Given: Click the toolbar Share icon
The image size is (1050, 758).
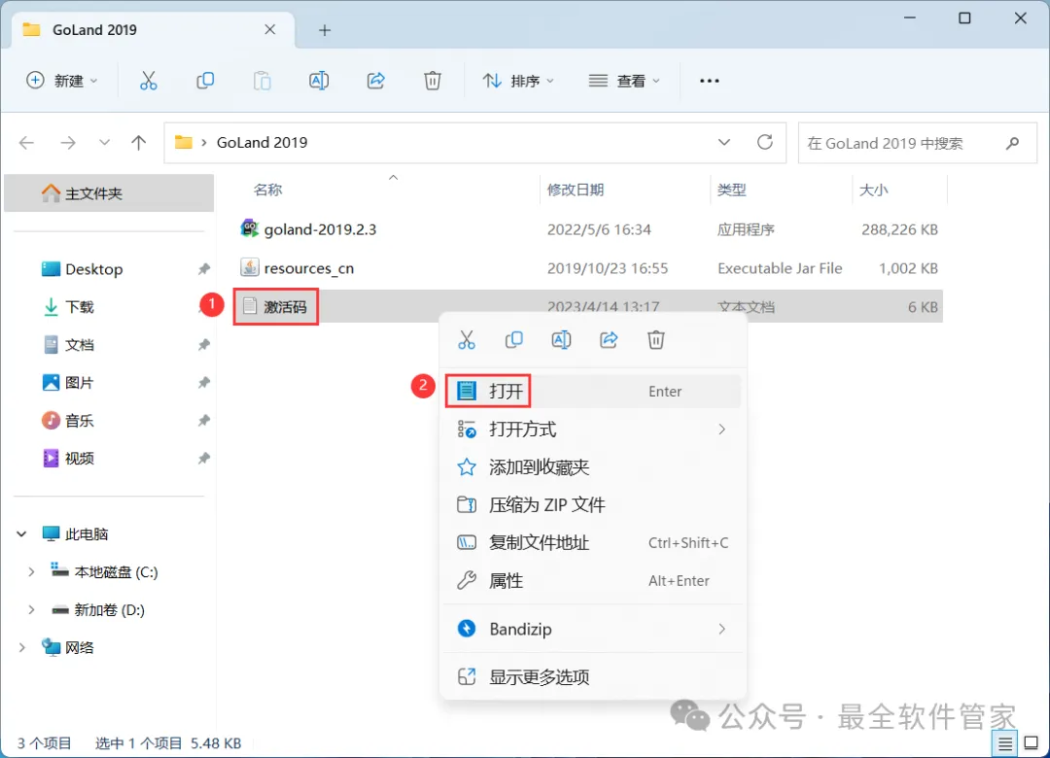Looking at the screenshot, I should pyautogui.click(x=375, y=81).
